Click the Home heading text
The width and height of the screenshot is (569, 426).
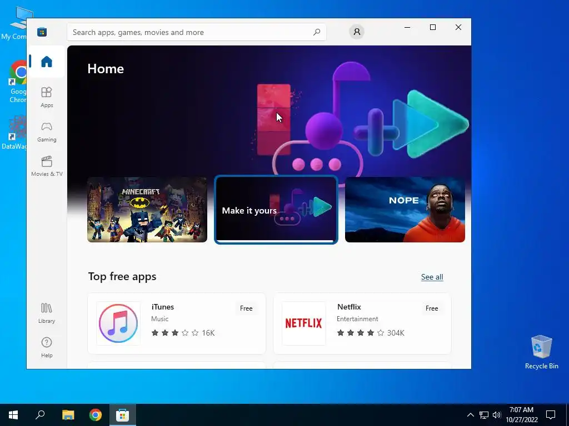pos(106,69)
